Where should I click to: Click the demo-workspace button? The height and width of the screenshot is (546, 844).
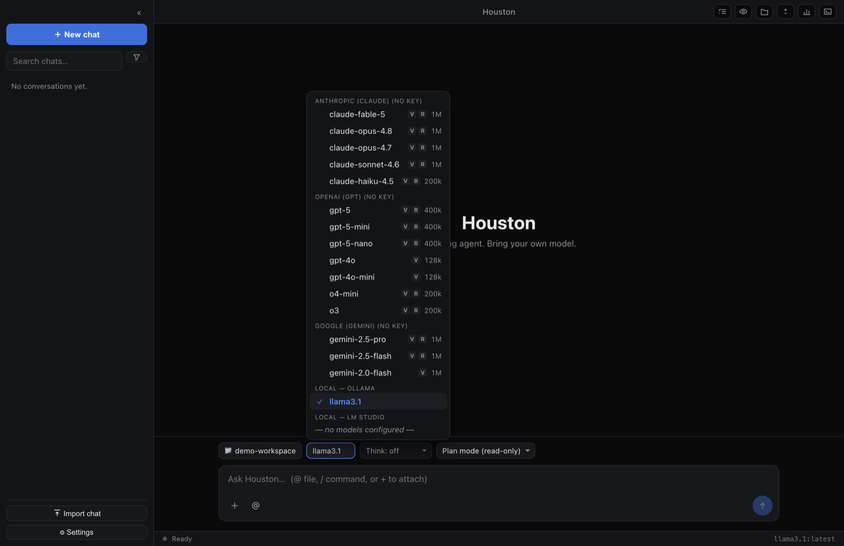(260, 451)
